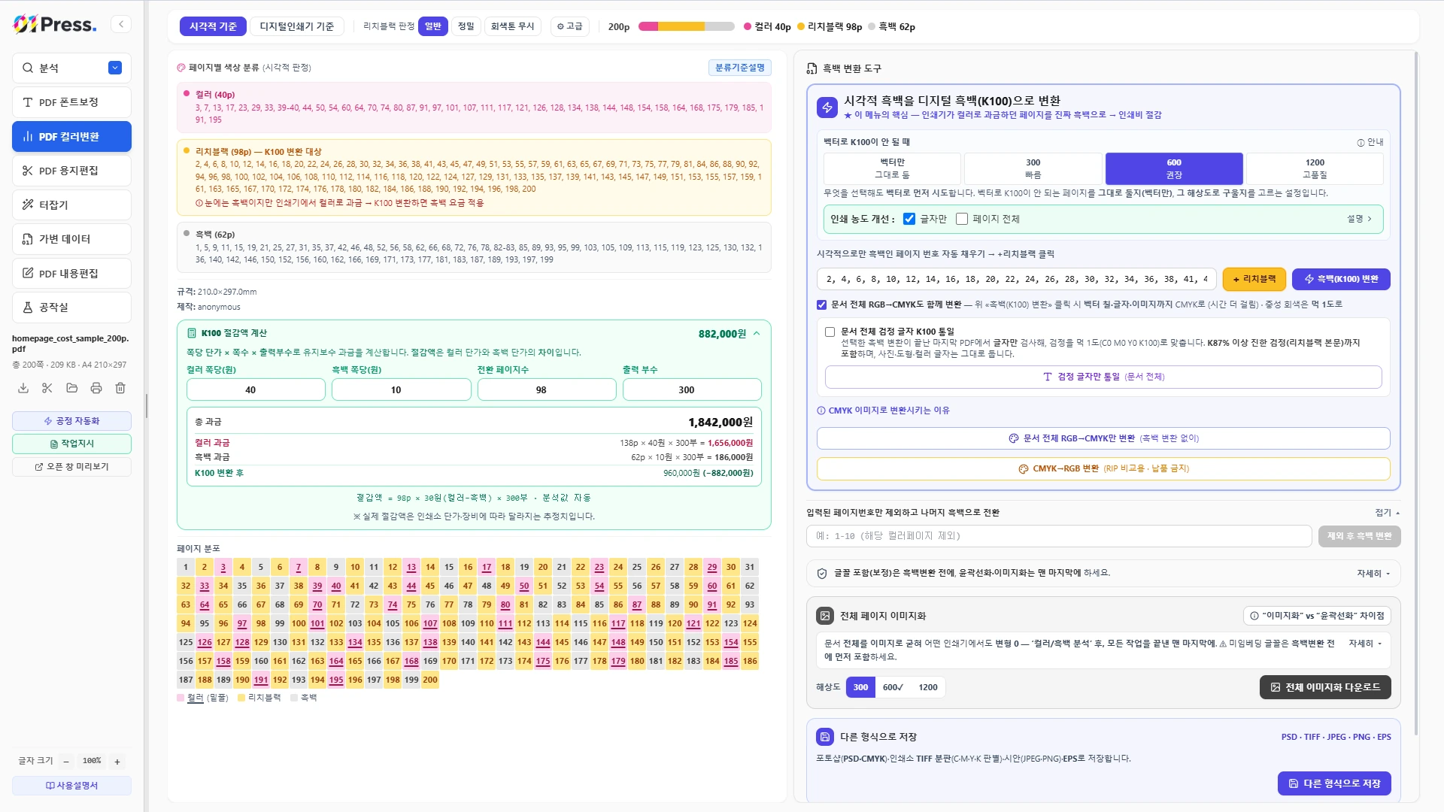Click the printer icon in sidebar
This screenshot has height=812, width=1444.
coord(96,388)
